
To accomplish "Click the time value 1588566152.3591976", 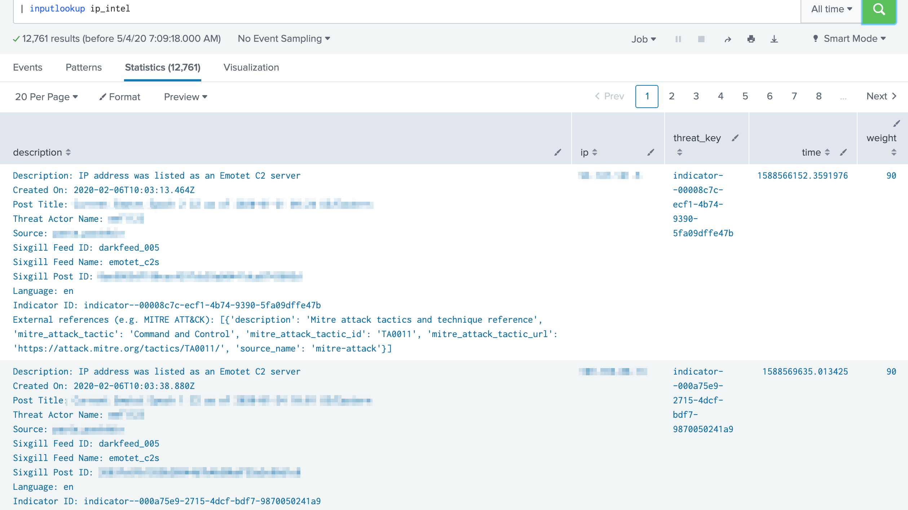I will point(802,176).
